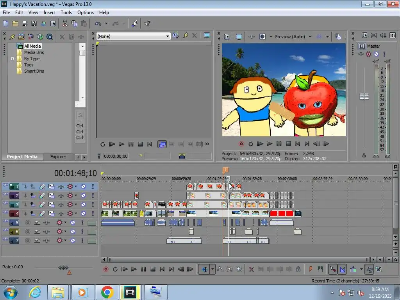The width and height of the screenshot is (400, 300).
Task: Open a project with the folder icon
Action: [x=15, y=23]
